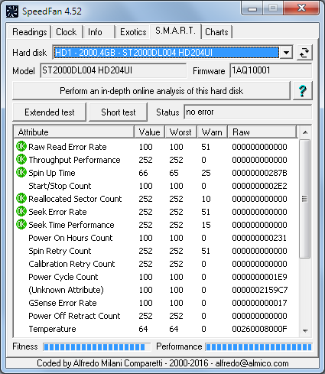Click OK icon beside Throughput Performance

coord(21,160)
